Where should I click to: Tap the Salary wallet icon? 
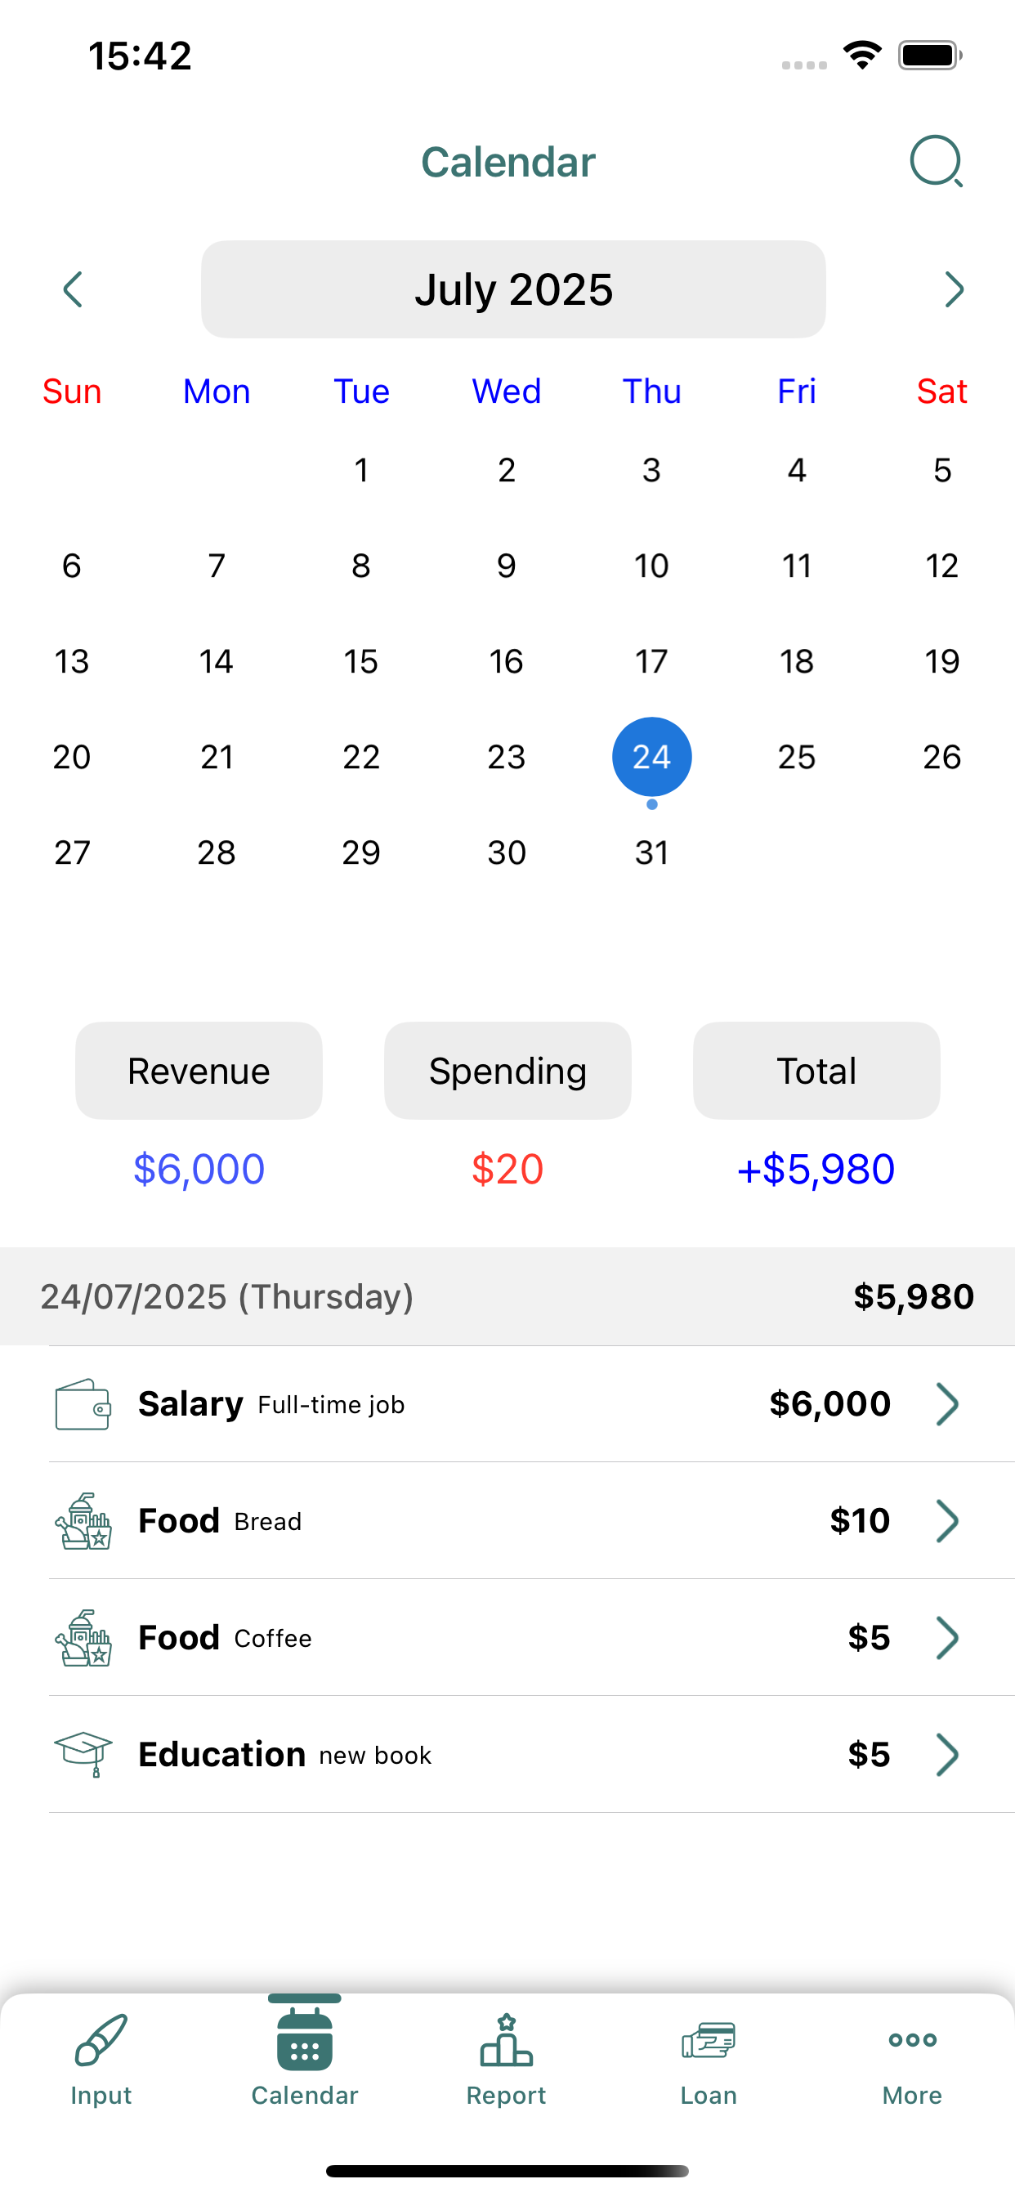point(83,1404)
